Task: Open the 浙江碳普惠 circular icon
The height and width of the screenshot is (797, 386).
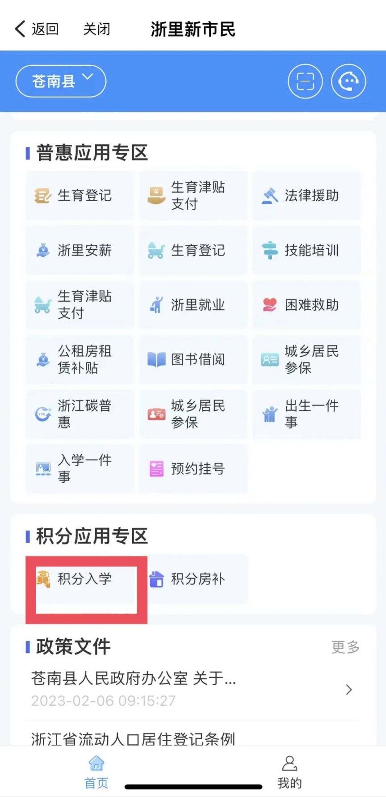Action: pos(43,414)
